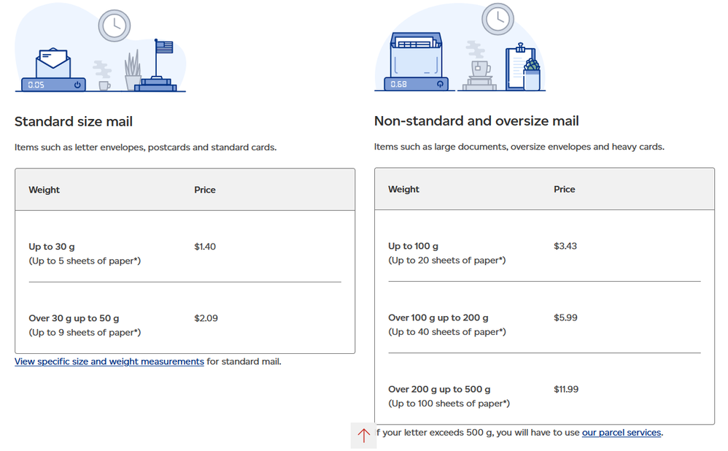Click the envelope on the scale illustration
The image size is (728, 451).
53,63
